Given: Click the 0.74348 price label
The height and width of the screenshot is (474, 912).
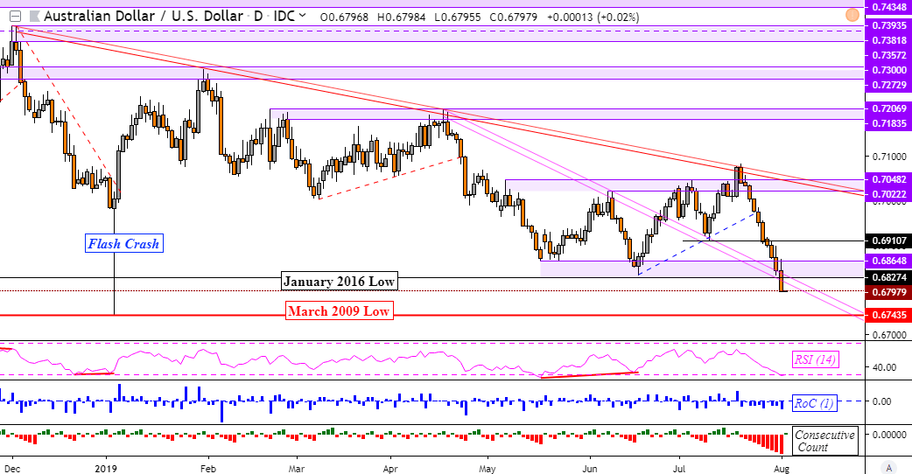Looking at the screenshot, I should [x=889, y=7].
